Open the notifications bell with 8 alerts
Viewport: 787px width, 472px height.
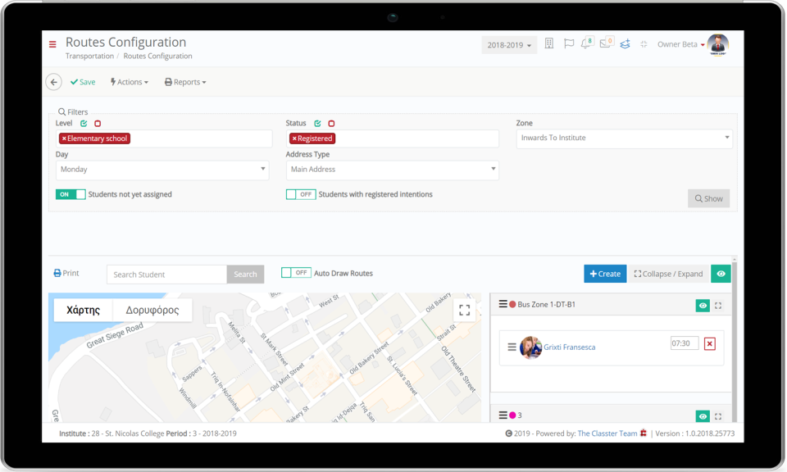[x=586, y=44]
